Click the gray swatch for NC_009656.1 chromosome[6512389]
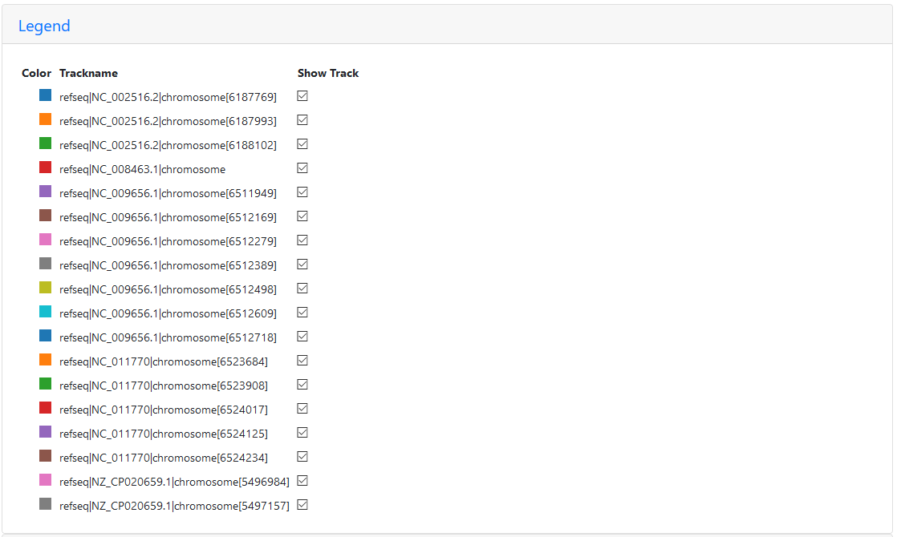The image size is (897, 537). click(45, 263)
